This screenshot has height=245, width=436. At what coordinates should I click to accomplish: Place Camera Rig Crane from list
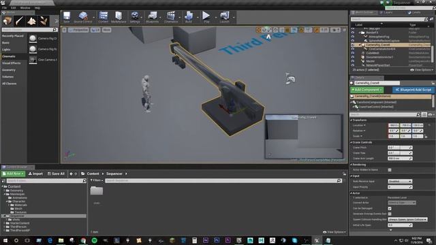pos(43,39)
